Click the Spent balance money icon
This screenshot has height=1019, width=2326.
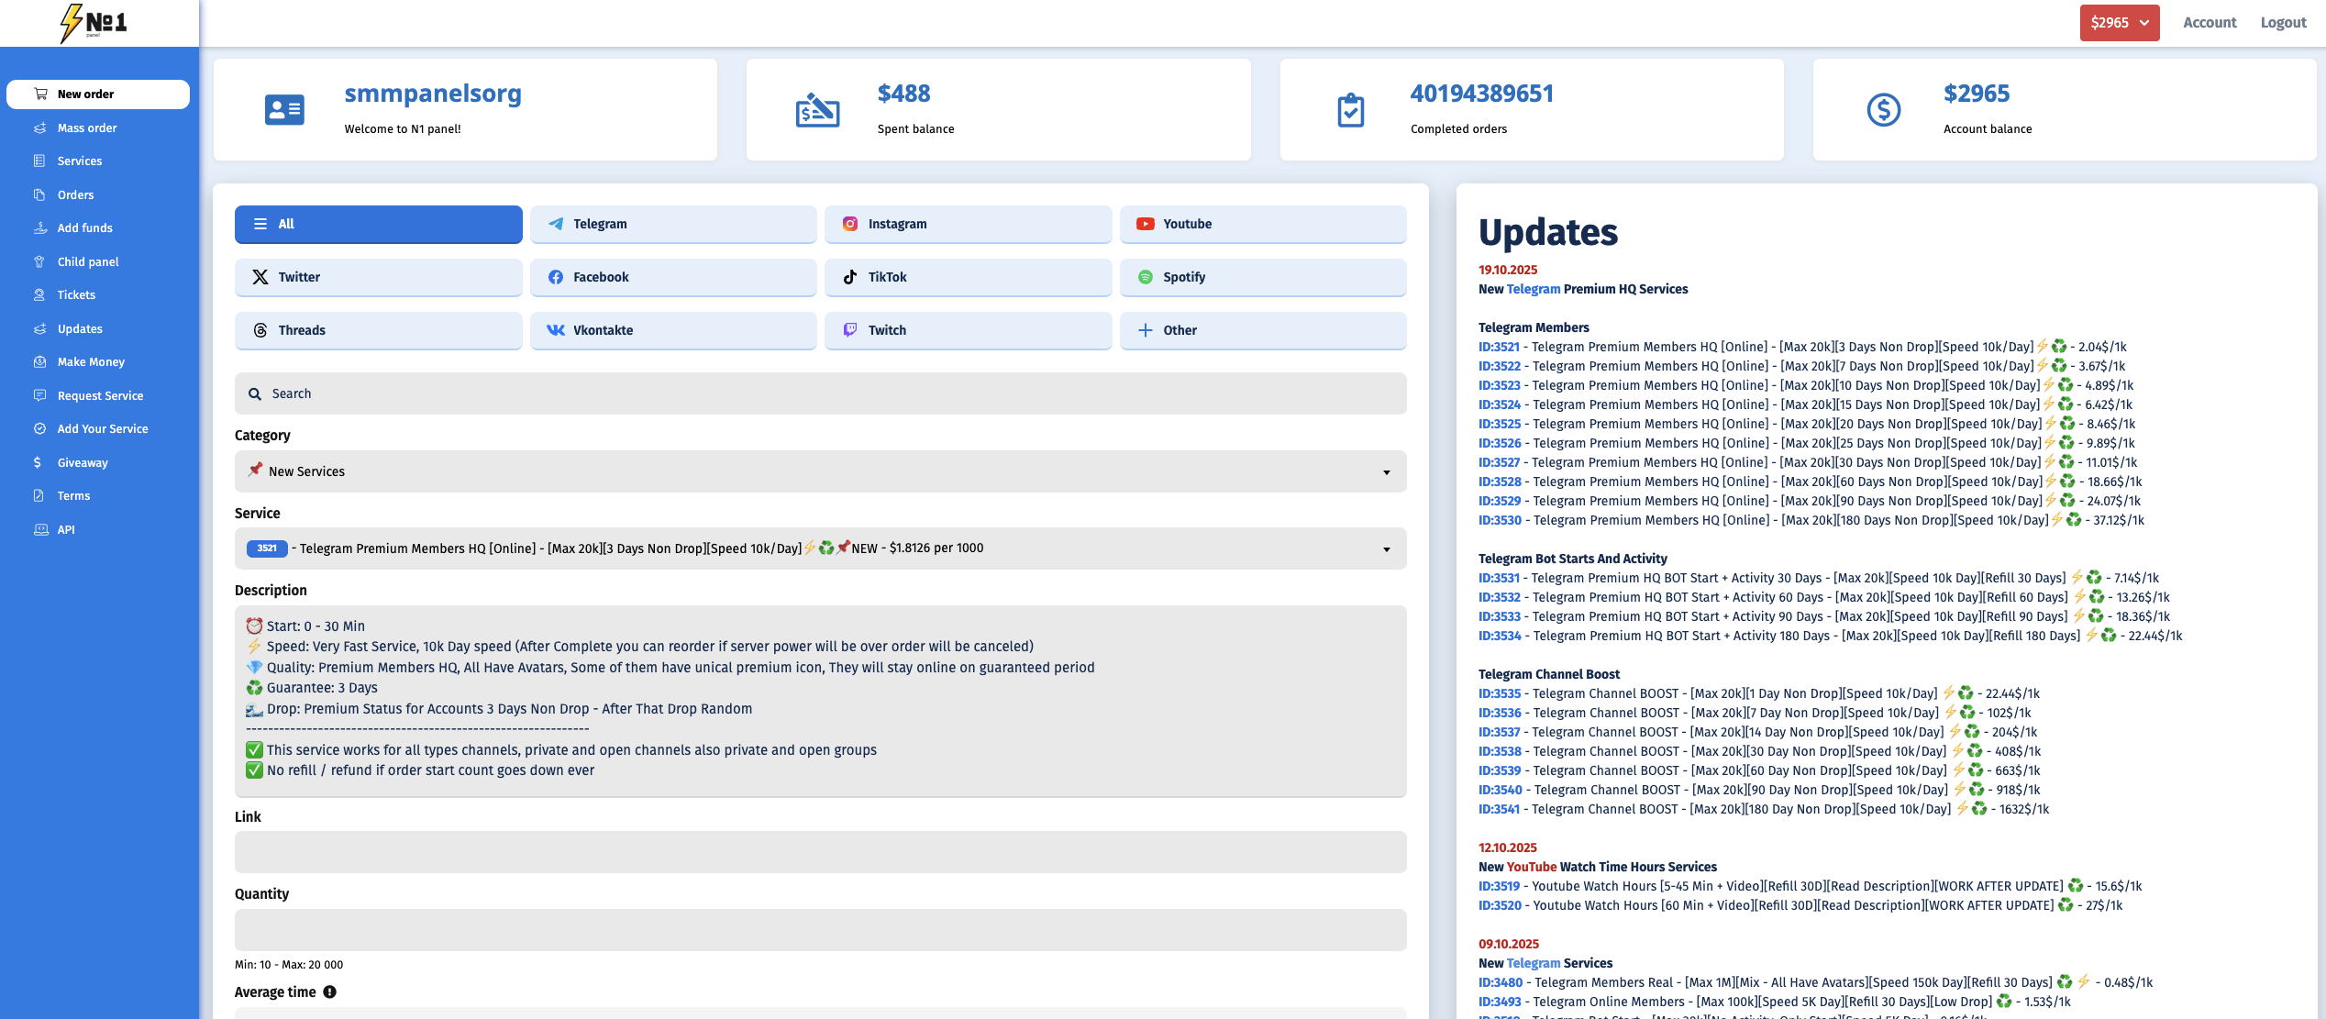pos(817,110)
